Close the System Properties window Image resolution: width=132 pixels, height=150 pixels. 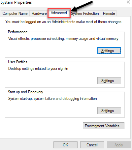pos(128,2)
